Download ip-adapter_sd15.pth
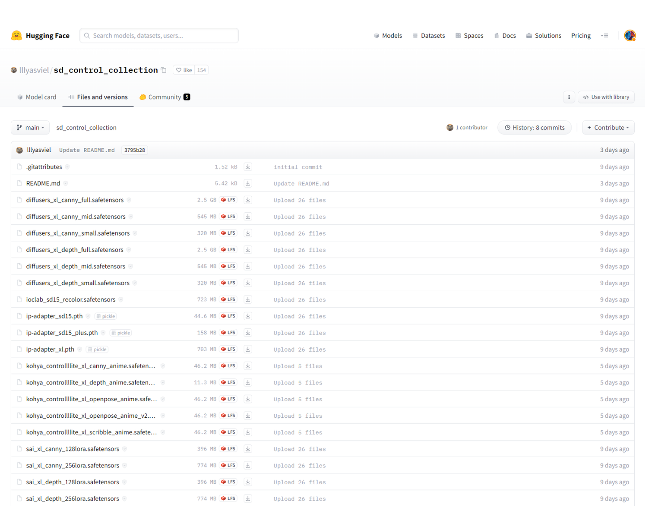 [248, 316]
